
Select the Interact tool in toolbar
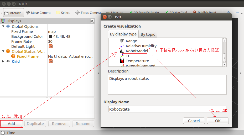pos(13,13)
